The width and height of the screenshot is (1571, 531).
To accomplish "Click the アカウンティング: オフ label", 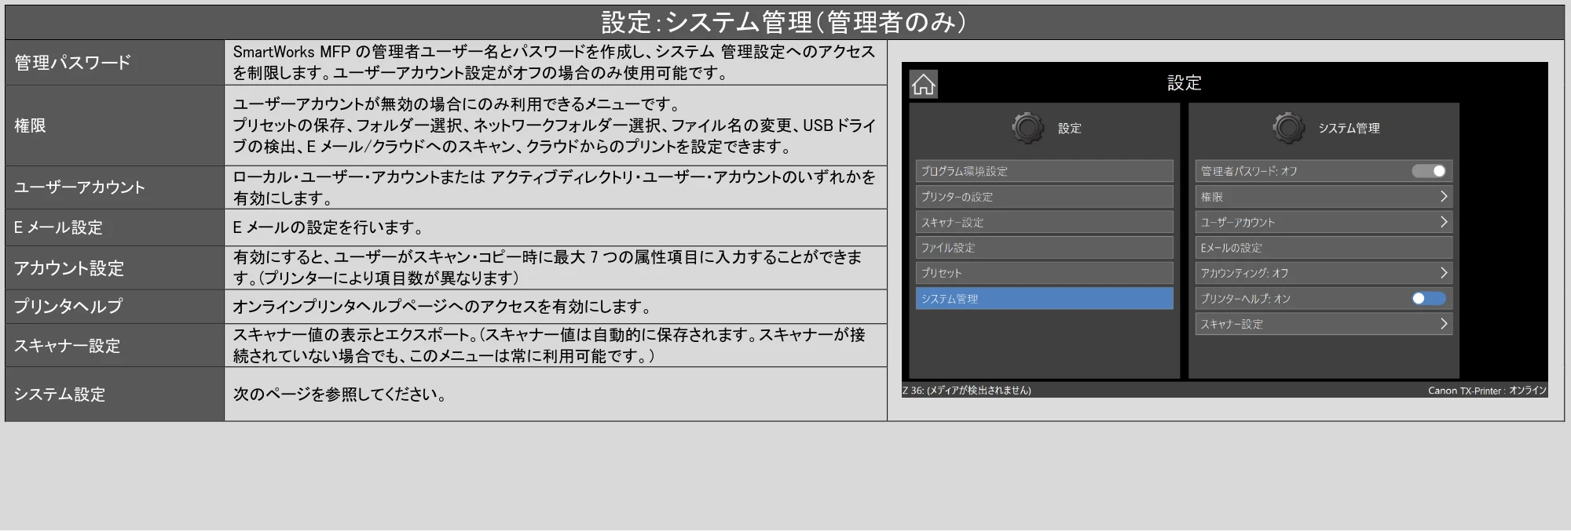I will click(x=1244, y=273).
